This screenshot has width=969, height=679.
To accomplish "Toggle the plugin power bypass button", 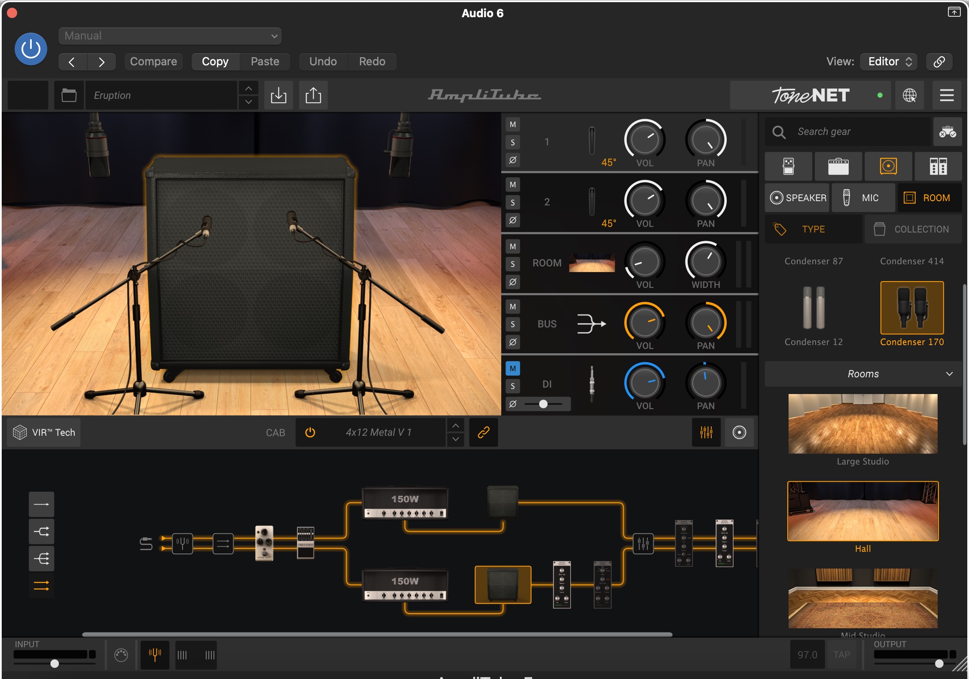I will [31, 49].
